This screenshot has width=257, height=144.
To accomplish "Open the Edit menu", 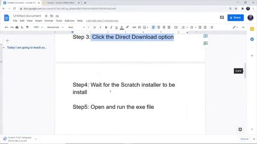I will click(x=22, y=21).
